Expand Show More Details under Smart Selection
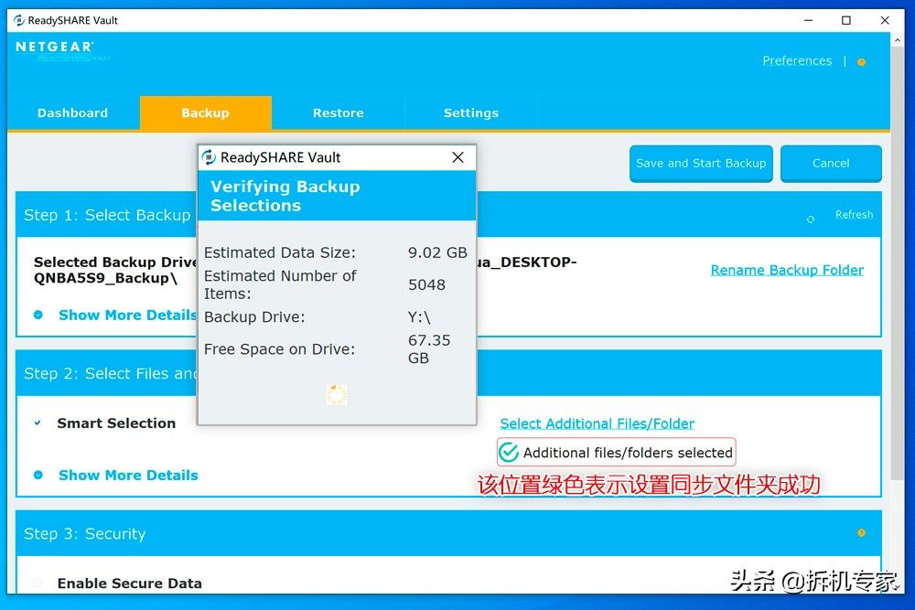This screenshot has height=610, width=915. (x=128, y=476)
